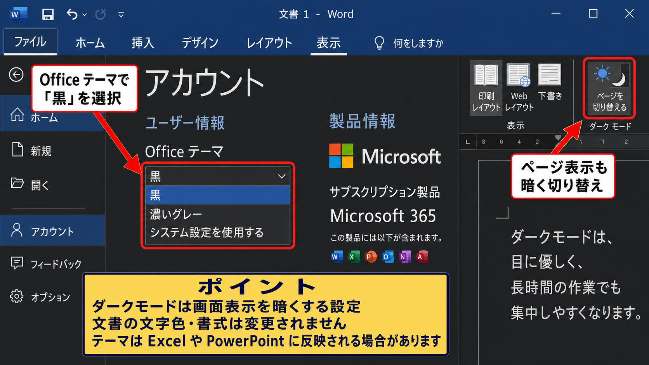Toggle ページを切り替える dark mode button
649x365 pixels.
click(609, 88)
